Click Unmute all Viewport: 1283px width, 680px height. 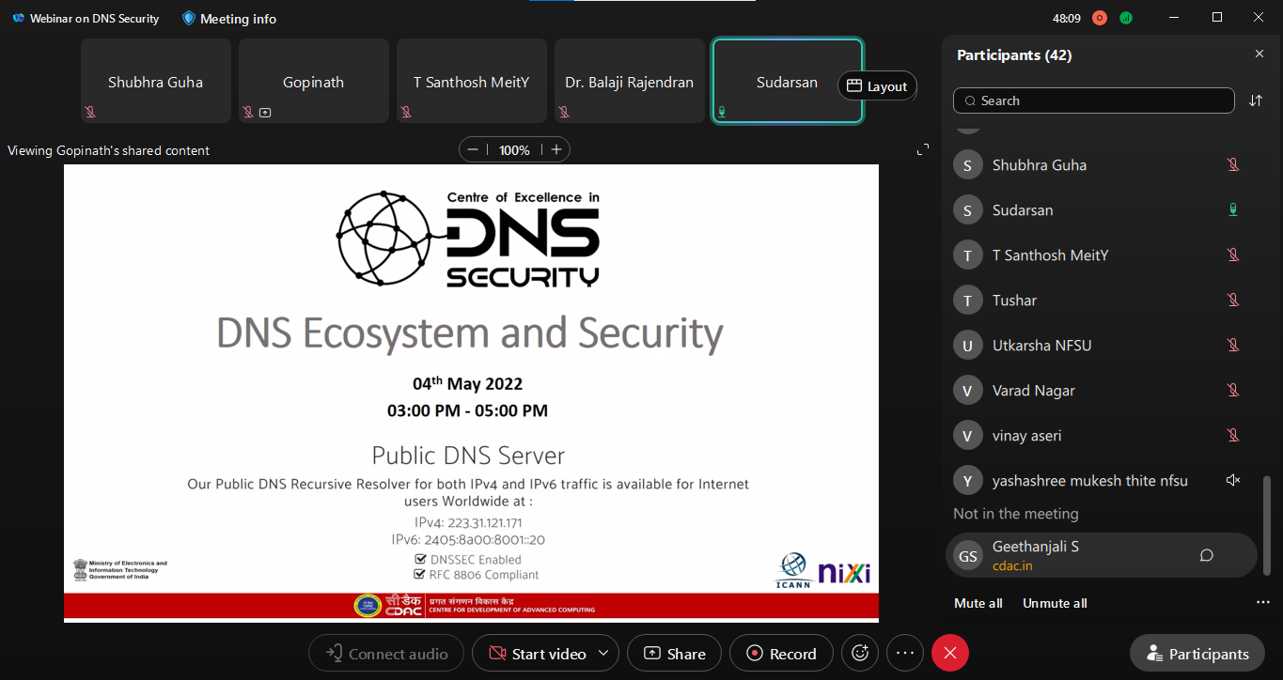pos(1055,603)
